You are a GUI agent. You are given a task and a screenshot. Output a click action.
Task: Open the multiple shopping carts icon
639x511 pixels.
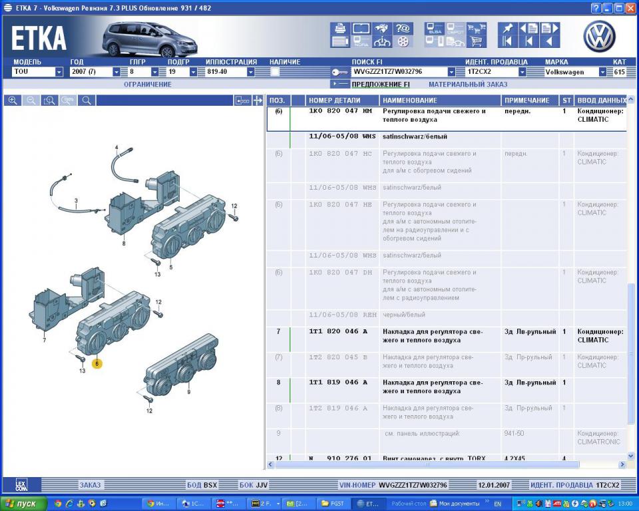pos(477,29)
